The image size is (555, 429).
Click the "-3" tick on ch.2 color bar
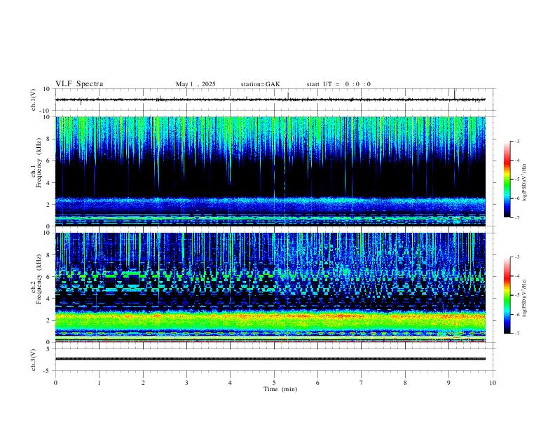click(x=517, y=257)
